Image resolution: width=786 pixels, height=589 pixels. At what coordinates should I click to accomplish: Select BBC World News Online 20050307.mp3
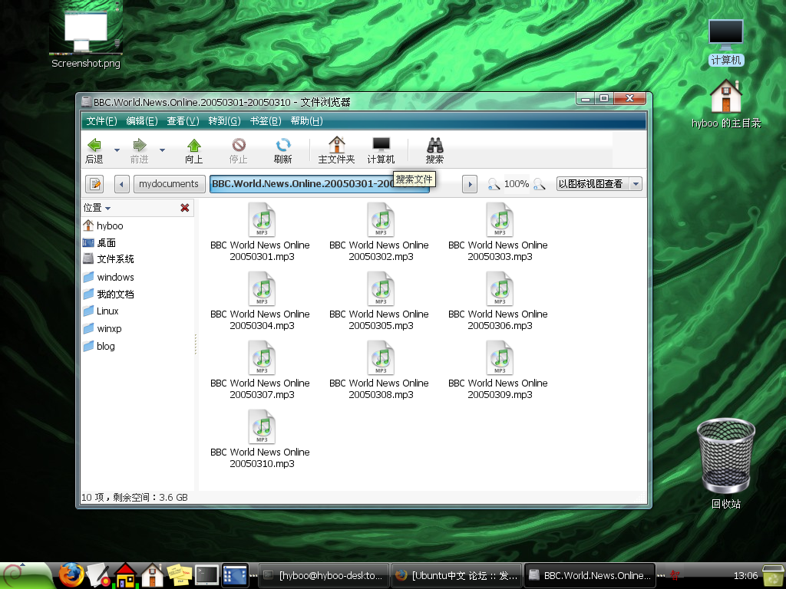point(261,370)
